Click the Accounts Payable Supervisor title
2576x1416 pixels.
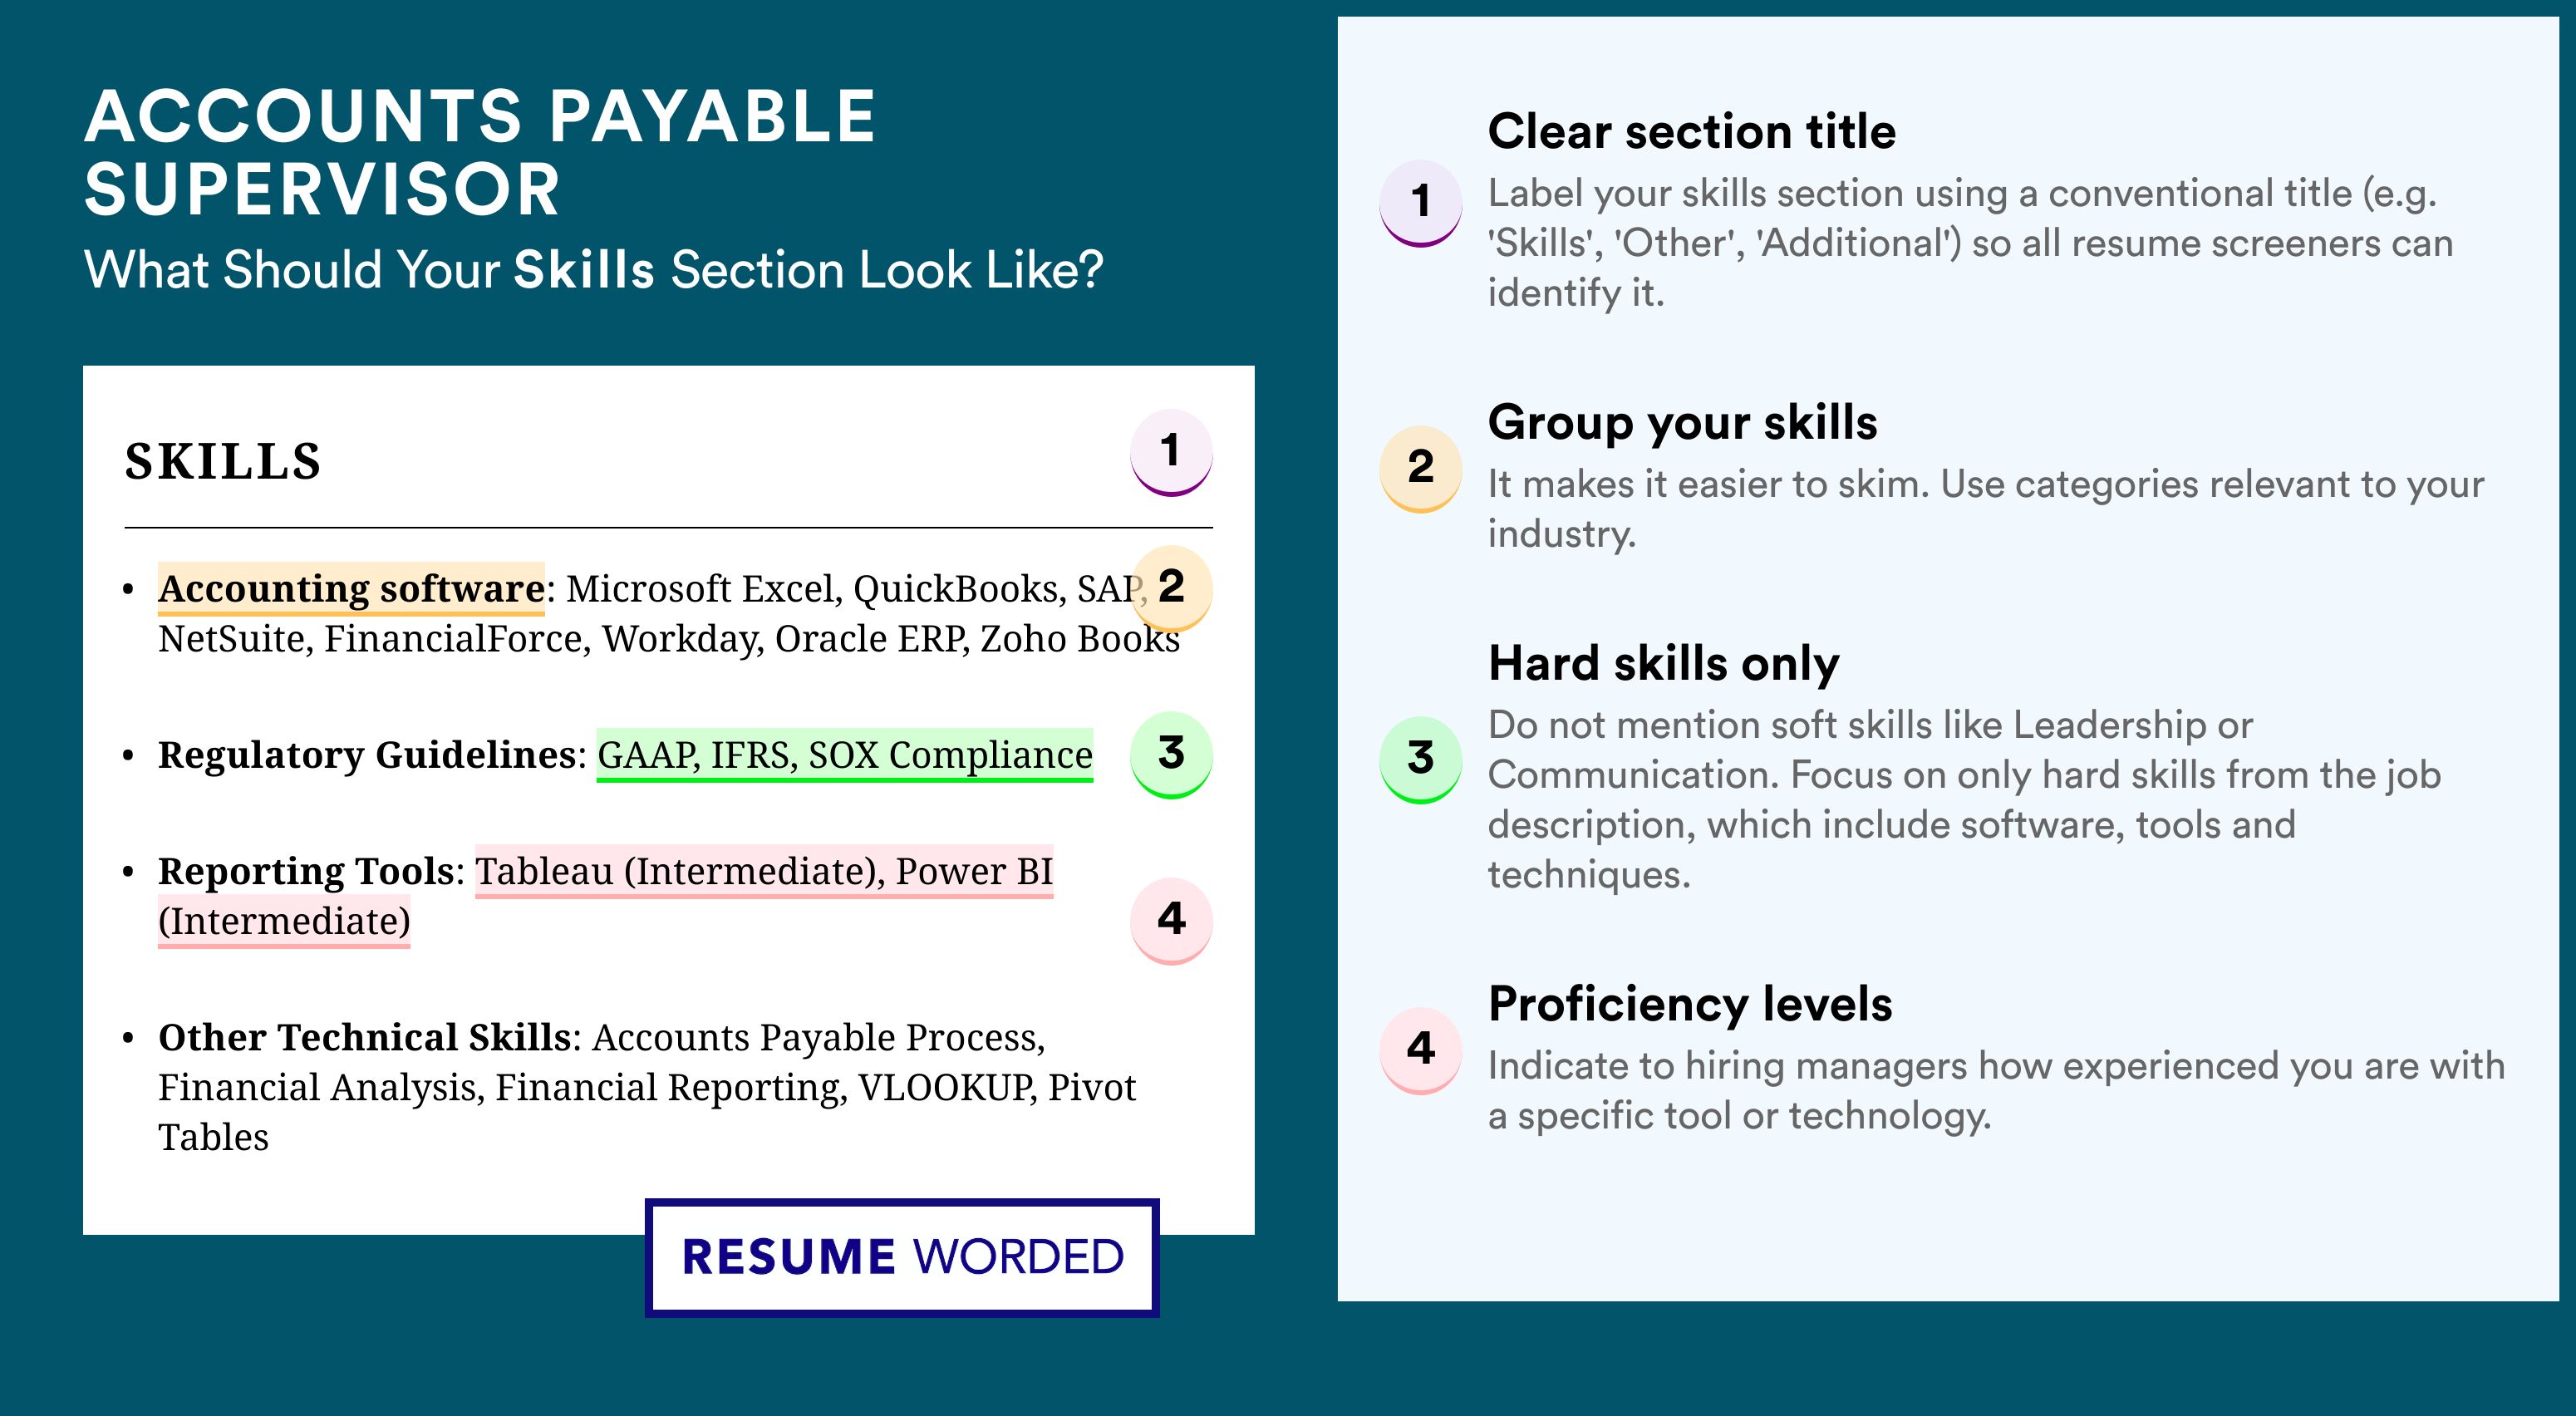tap(481, 152)
